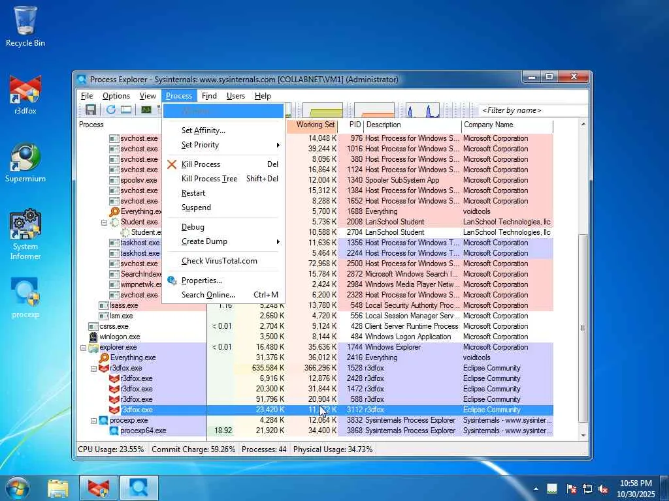Click the Properties menu entry icon

(172, 281)
